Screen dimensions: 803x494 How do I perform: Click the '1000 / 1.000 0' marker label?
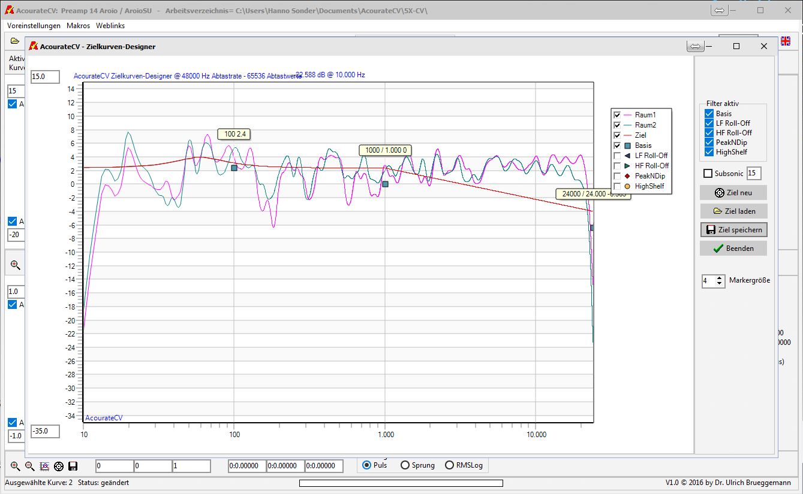(x=386, y=150)
